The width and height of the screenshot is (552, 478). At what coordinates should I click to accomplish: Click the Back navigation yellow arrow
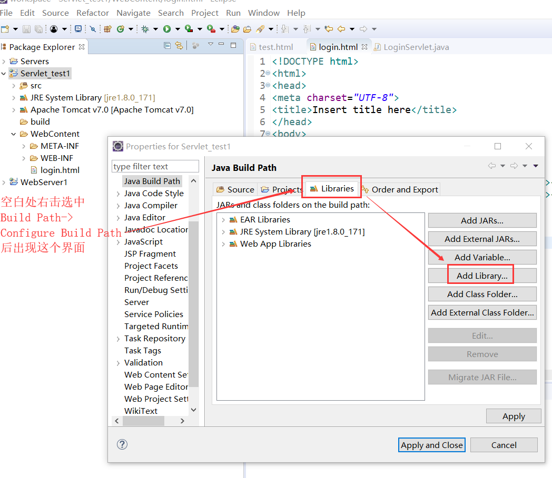point(341,29)
